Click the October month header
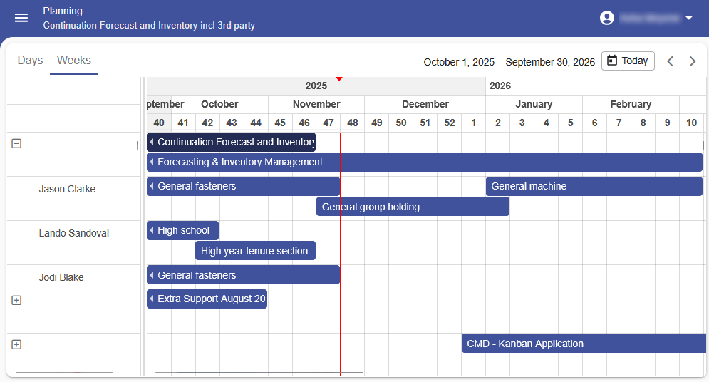The image size is (709, 382). pyautogui.click(x=219, y=105)
